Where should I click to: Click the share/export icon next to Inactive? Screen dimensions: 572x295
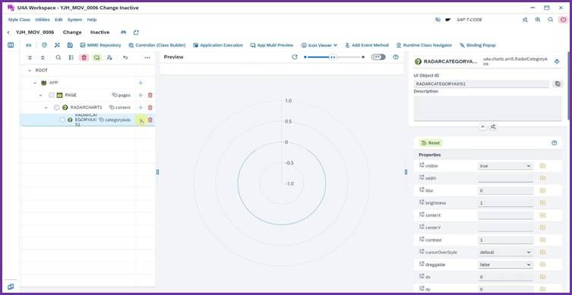[x=136, y=33]
